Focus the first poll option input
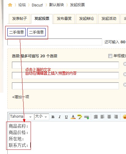This screenshot has height=154, width=126. coord(65,65)
